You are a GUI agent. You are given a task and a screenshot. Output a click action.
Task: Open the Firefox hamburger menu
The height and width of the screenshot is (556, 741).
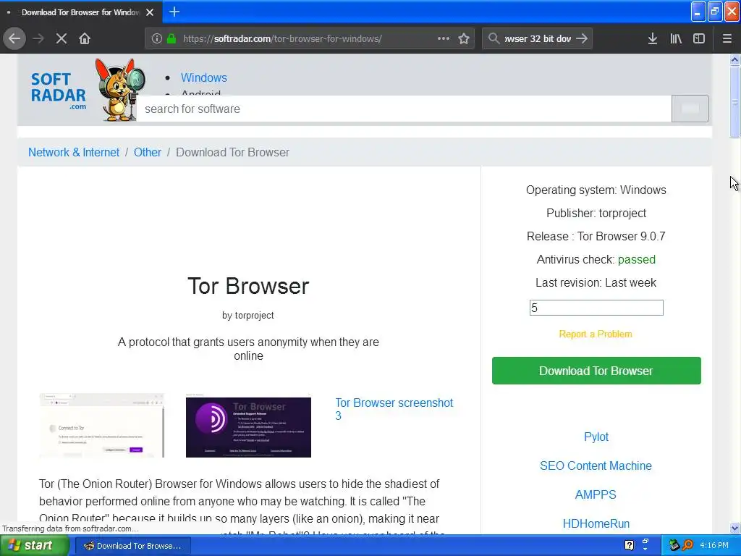coord(727,38)
